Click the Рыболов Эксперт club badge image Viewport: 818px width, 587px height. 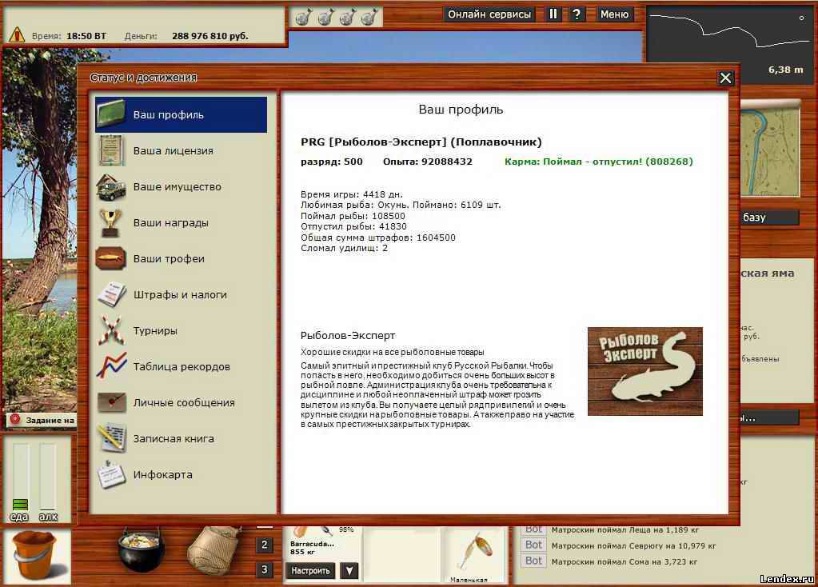pos(644,371)
